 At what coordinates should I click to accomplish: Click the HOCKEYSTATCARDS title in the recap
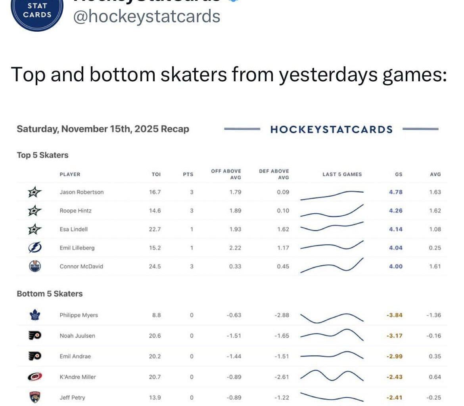331,129
